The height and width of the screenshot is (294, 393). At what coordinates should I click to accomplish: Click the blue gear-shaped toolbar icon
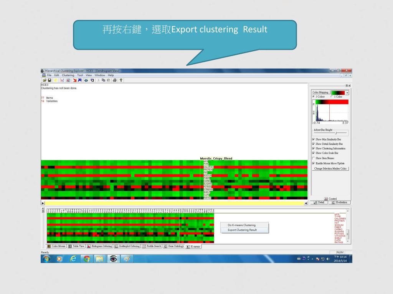pos(86,80)
